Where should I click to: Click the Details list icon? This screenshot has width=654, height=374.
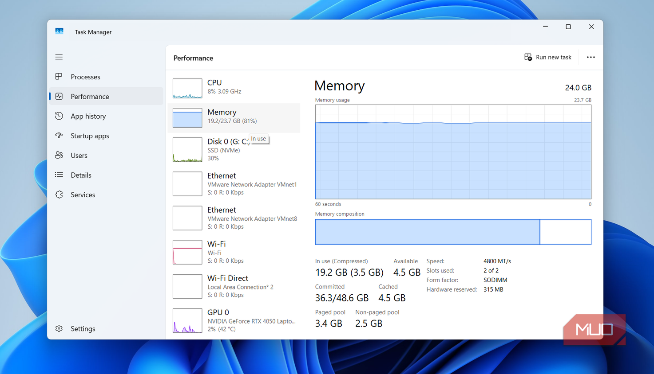[59, 175]
